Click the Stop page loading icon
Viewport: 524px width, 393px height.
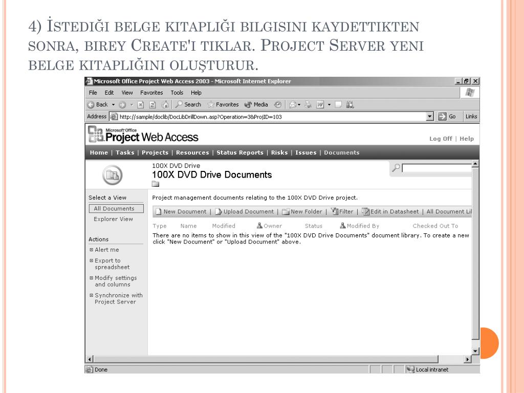click(141, 105)
